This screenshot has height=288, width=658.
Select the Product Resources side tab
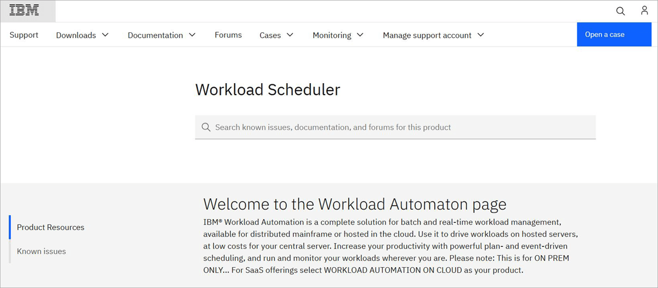(x=50, y=227)
